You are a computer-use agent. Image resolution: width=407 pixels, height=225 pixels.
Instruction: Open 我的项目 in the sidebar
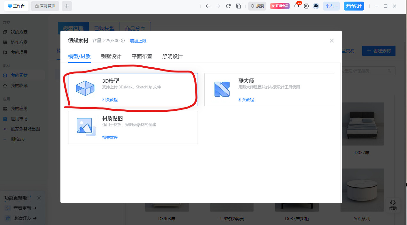point(19,52)
